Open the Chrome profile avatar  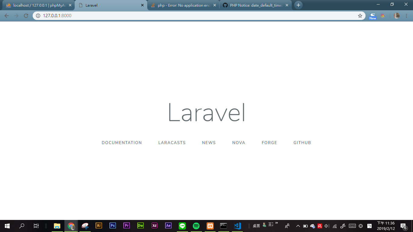(x=397, y=16)
